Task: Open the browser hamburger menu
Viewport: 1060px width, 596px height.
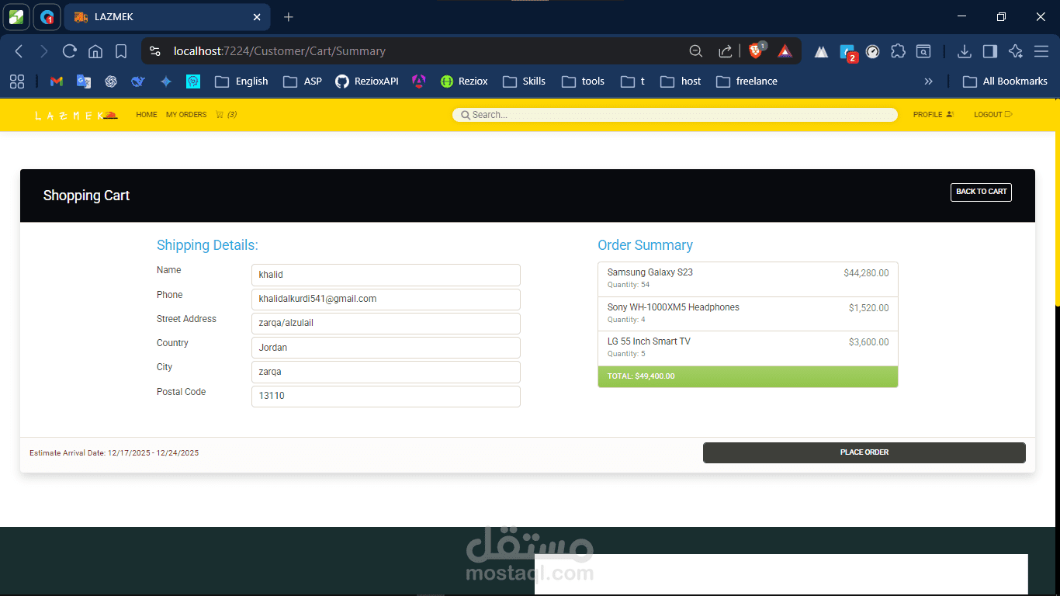Action: (x=1041, y=51)
